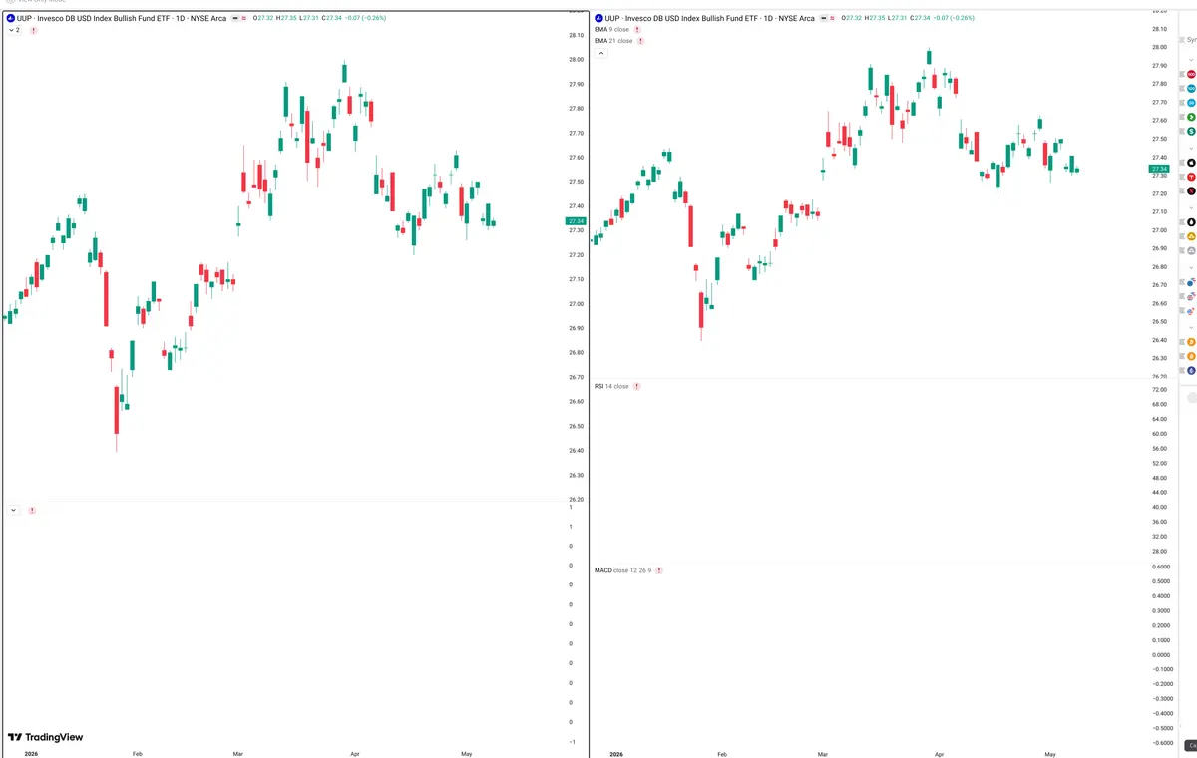Collapse the right chart indicator legend arrow

click(601, 53)
